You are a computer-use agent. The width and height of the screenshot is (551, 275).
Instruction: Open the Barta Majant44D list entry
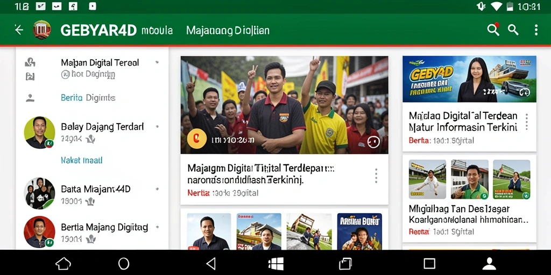(92, 194)
